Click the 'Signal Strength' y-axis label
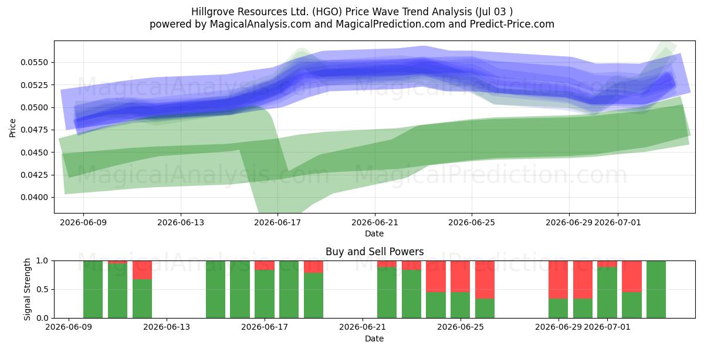This screenshot has height=352, width=704. (28, 289)
